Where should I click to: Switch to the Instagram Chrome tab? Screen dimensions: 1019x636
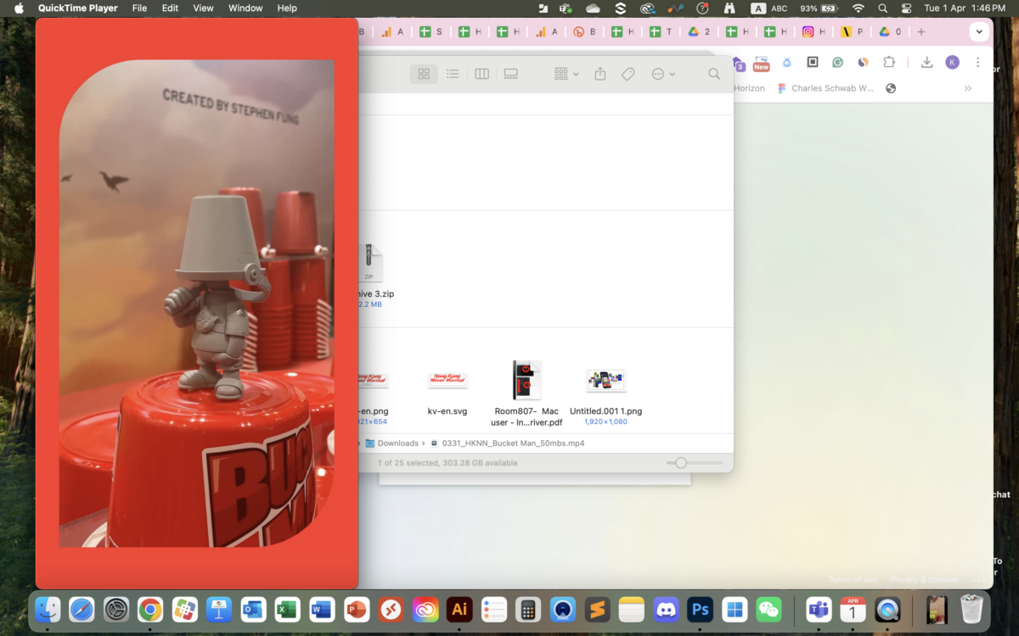814,31
